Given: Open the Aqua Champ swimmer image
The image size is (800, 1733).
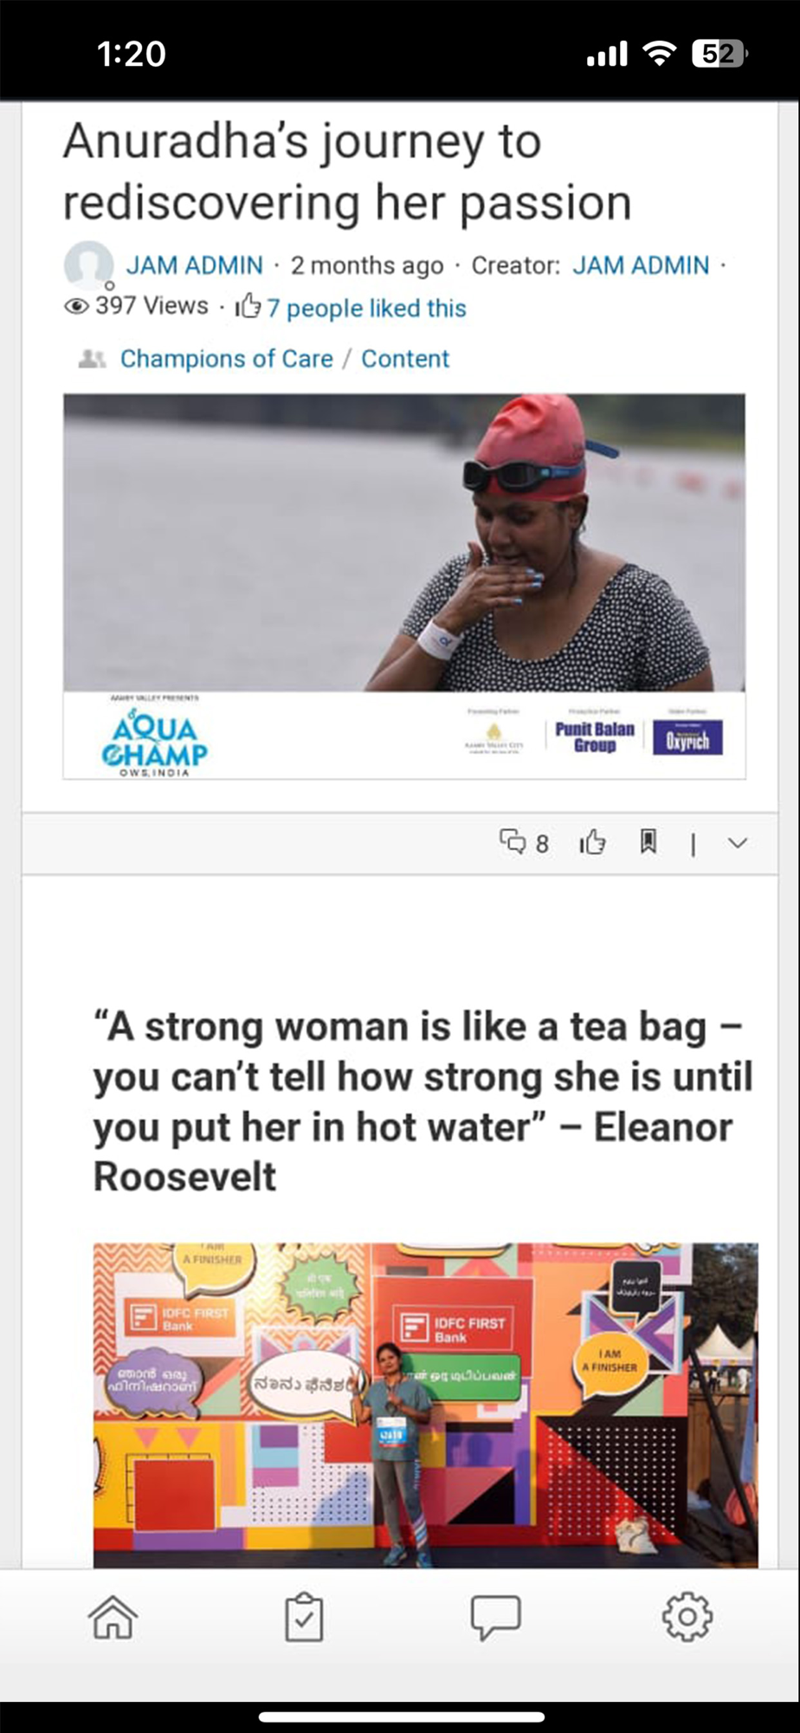Looking at the screenshot, I should [404, 587].
